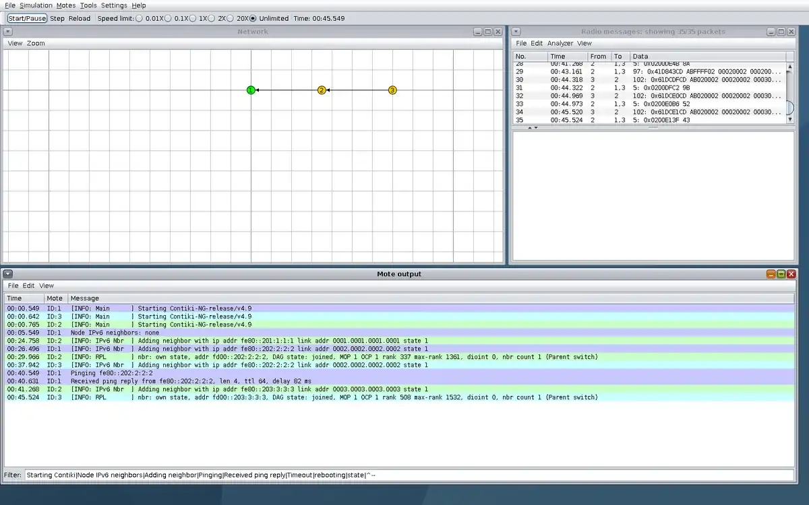Select packet row number 29

click(650, 71)
